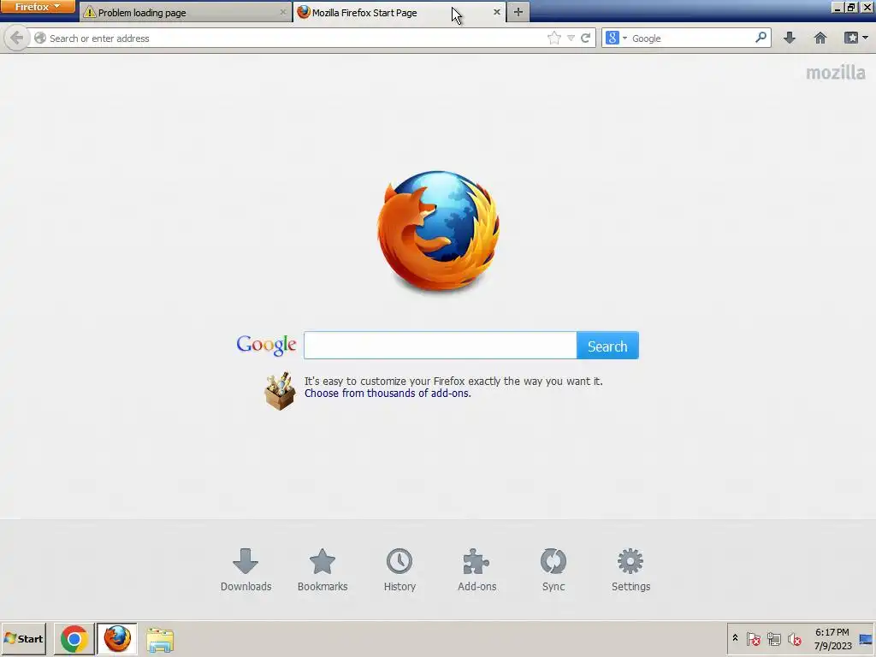Launch Chrome from the taskbar

click(x=74, y=639)
